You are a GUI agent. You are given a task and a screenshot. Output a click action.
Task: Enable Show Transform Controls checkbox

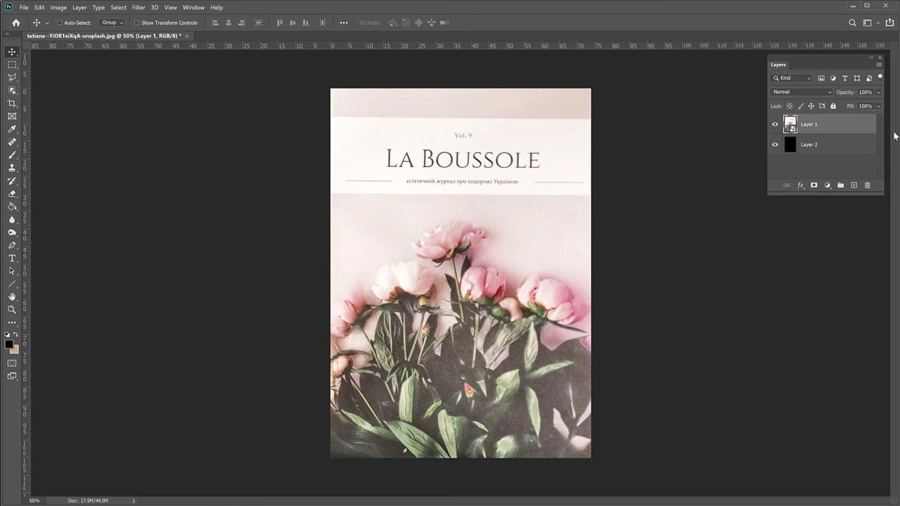click(136, 22)
